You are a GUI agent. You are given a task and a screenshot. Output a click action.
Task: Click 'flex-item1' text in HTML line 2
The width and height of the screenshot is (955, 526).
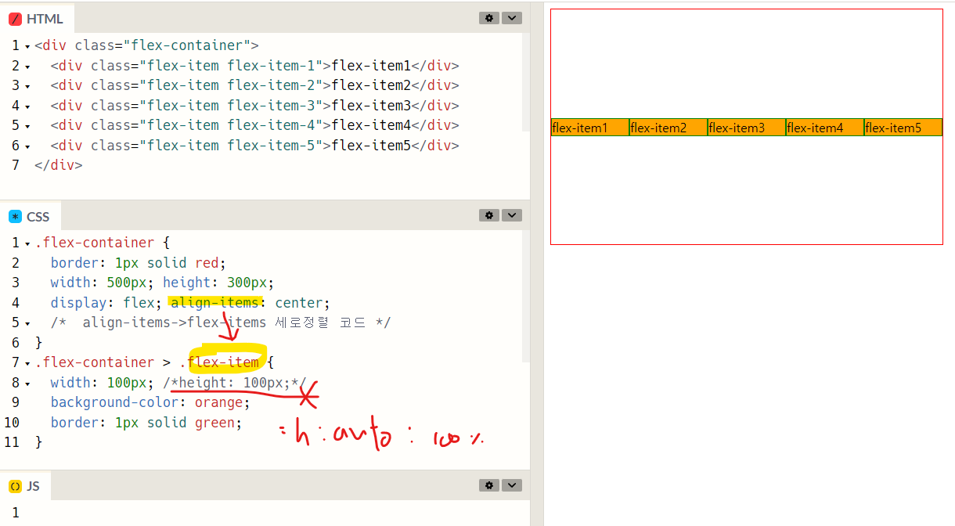click(371, 66)
